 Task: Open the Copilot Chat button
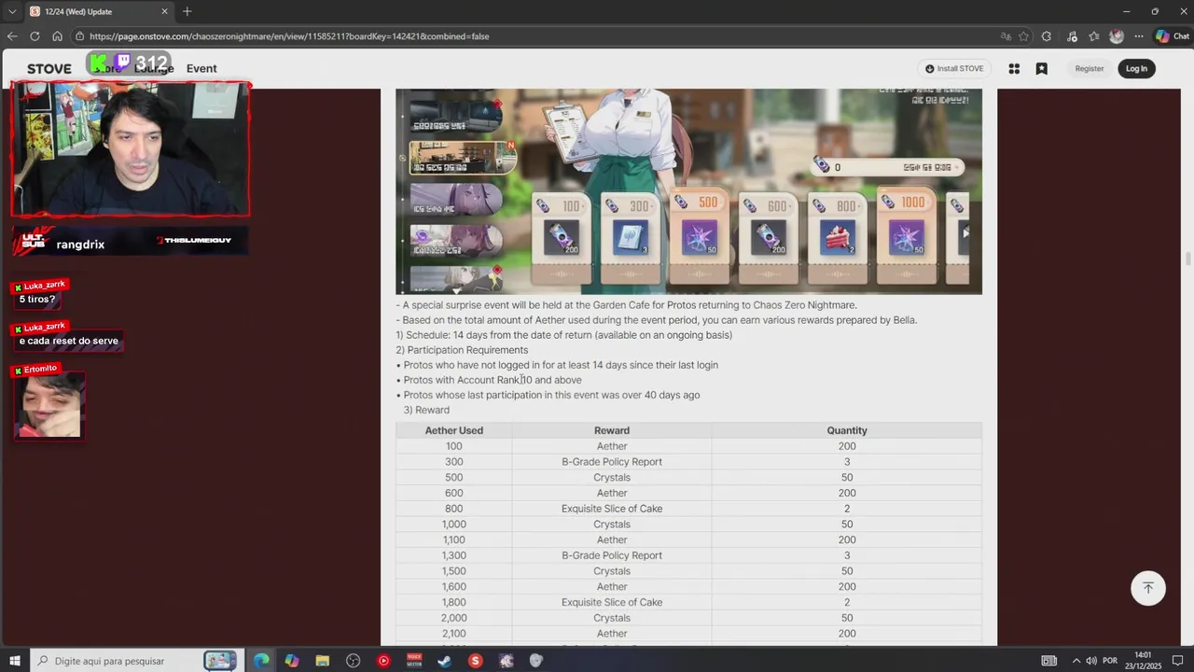coord(1173,36)
